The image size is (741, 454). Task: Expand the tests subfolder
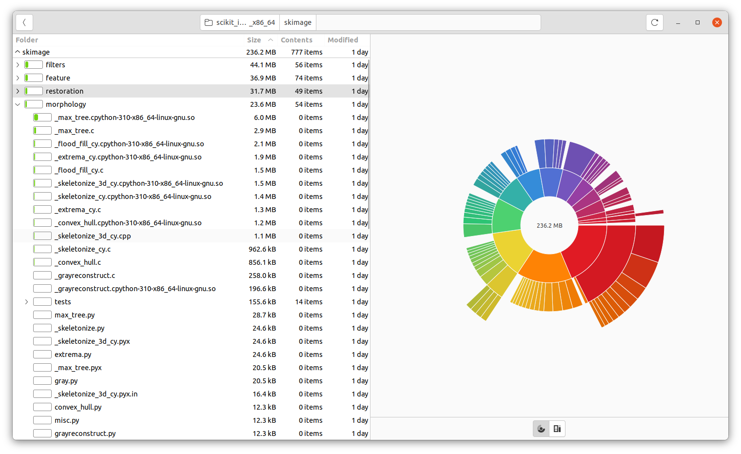pyautogui.click(x=26, y=301)
